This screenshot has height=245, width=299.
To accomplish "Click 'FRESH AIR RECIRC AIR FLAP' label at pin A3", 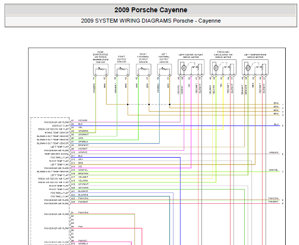I will (53, 129).
